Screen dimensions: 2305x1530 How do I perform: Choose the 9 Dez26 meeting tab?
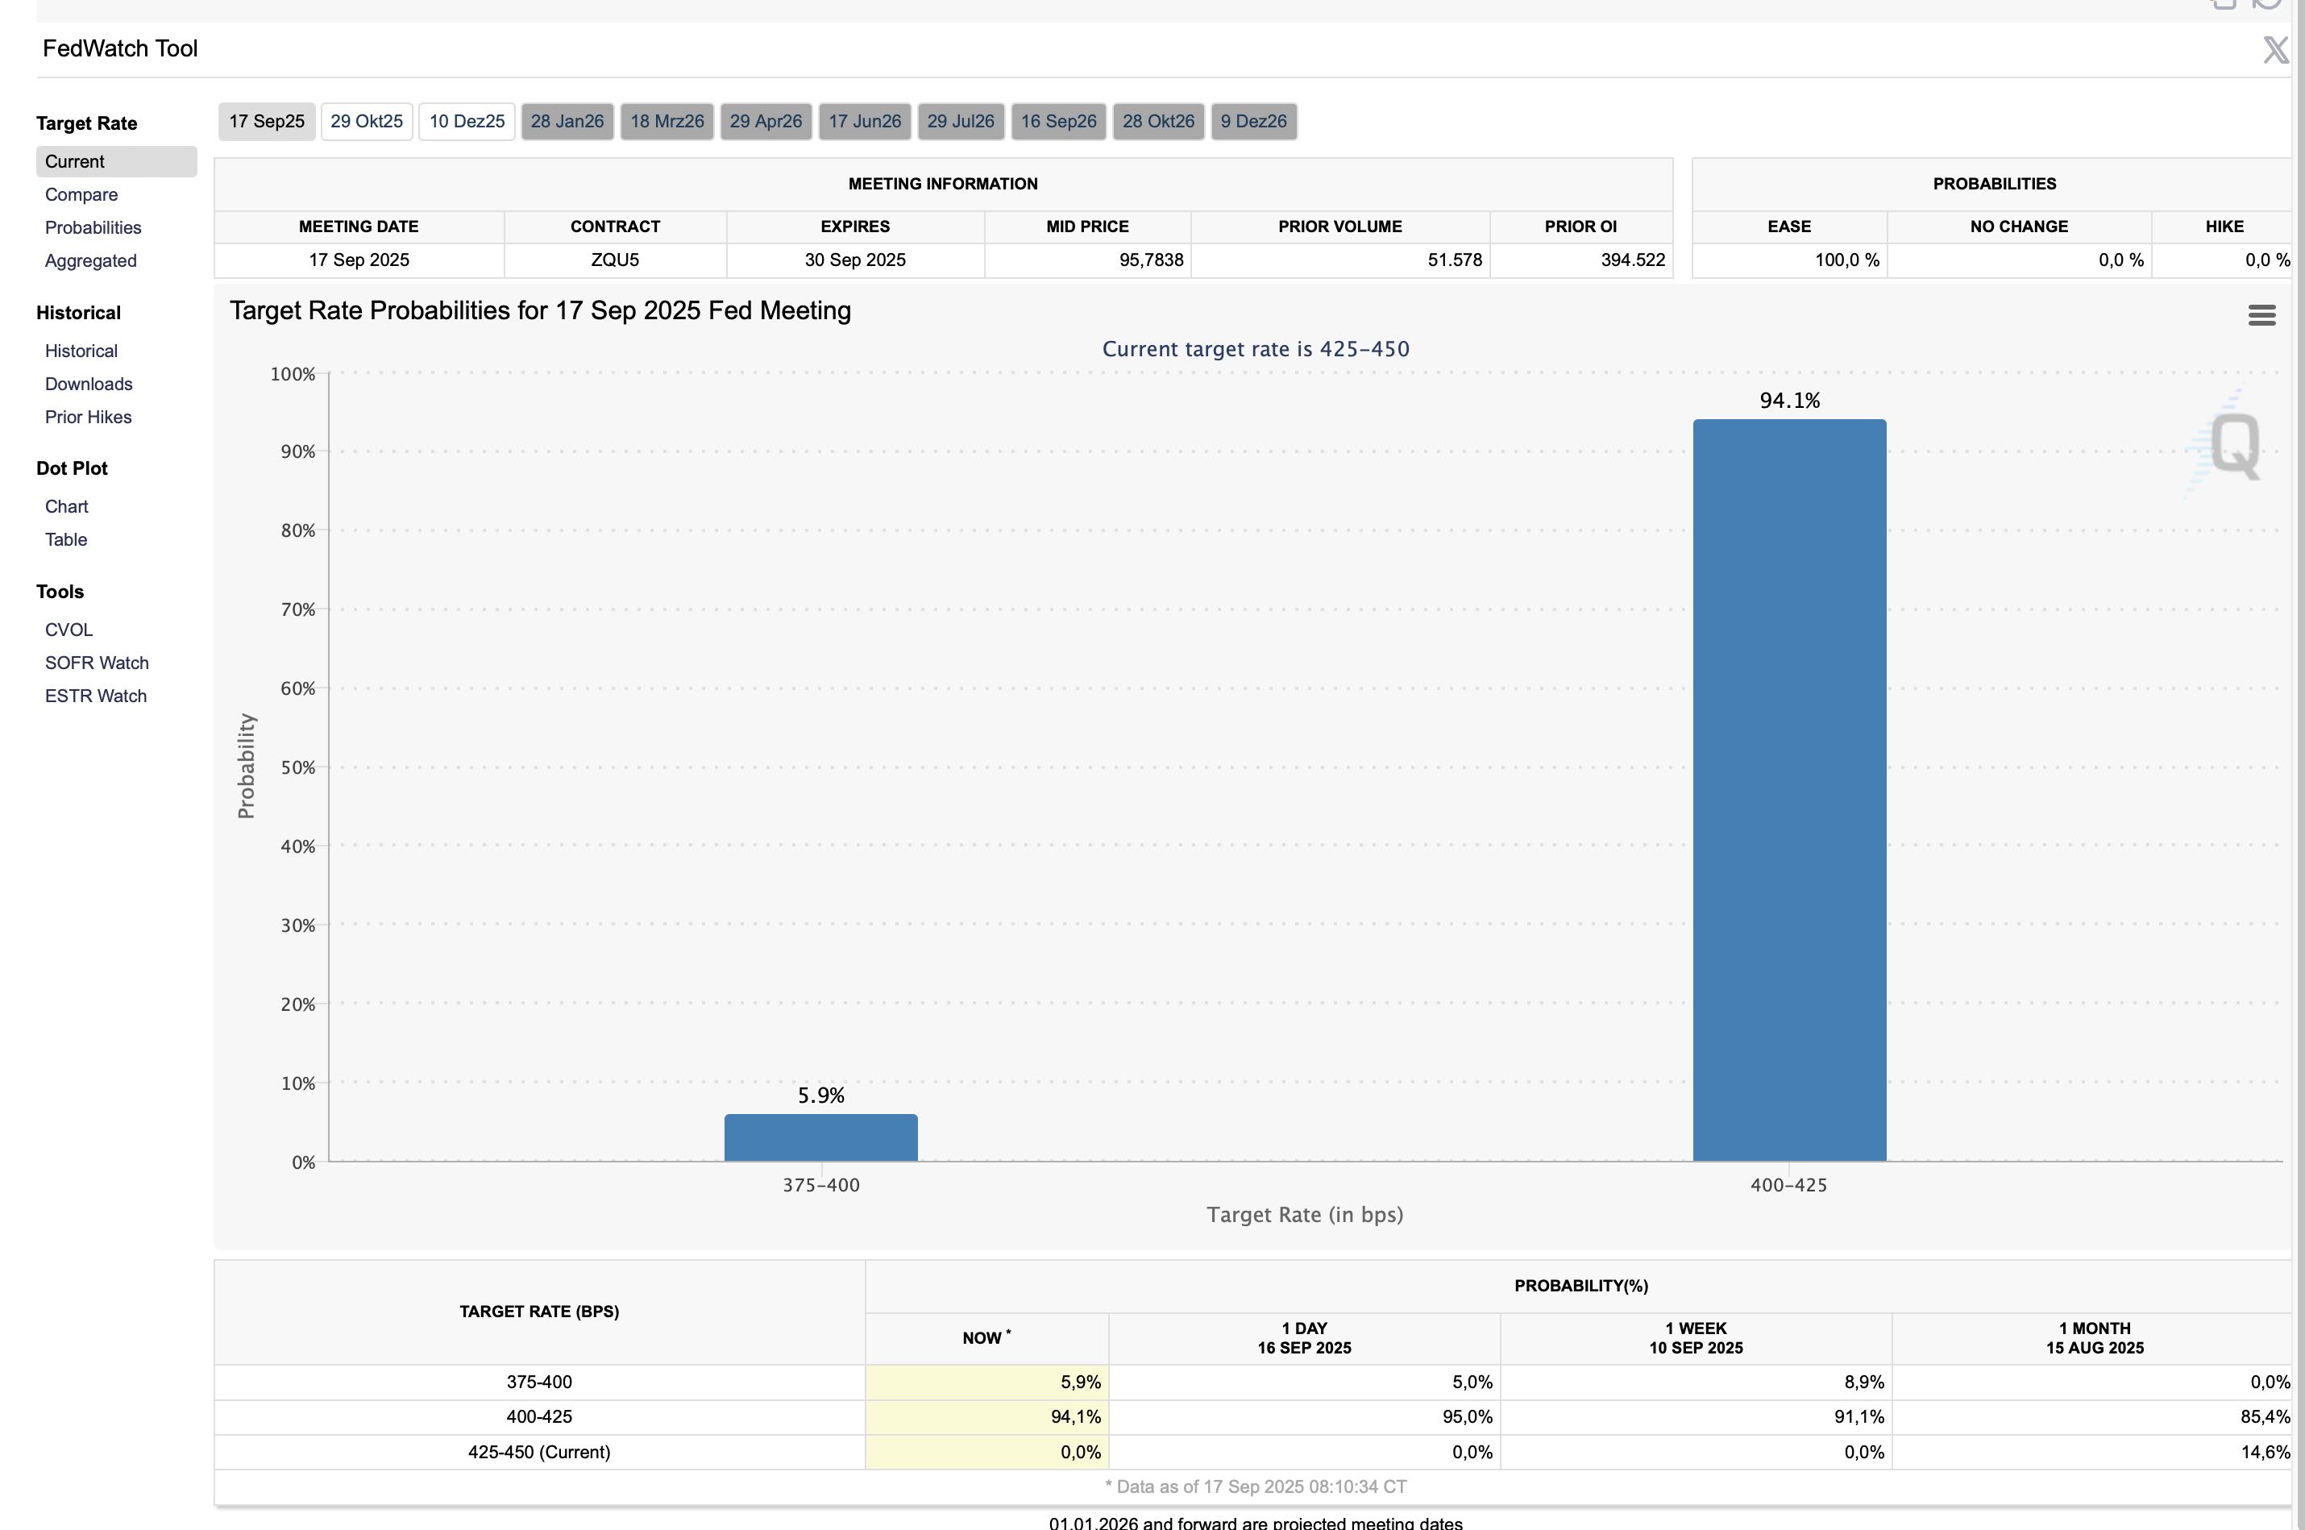[1252, 121]
